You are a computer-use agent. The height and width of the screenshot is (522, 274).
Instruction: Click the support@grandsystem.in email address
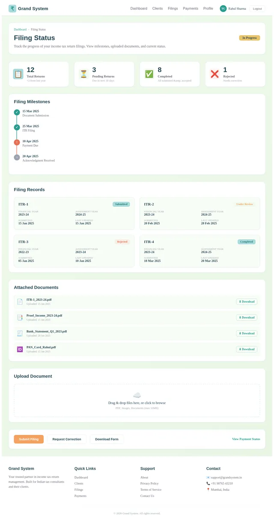tap(226, 477)
